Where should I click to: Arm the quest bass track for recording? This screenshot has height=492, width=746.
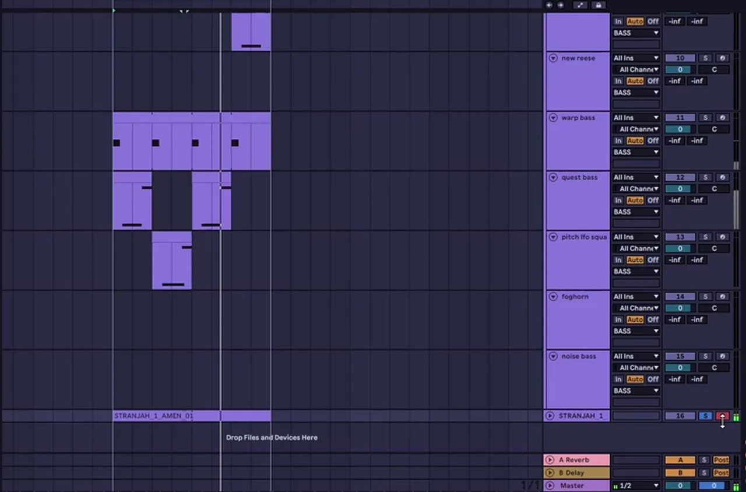coord(722,177)
